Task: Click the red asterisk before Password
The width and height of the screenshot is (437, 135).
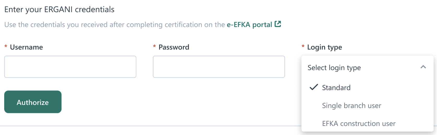Action: pos(154,47)
